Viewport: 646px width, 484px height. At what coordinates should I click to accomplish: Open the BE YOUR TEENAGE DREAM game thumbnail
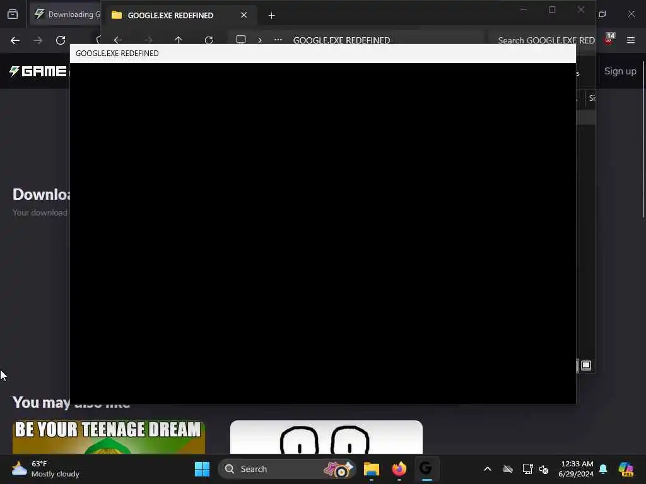(x=109, y=437)
